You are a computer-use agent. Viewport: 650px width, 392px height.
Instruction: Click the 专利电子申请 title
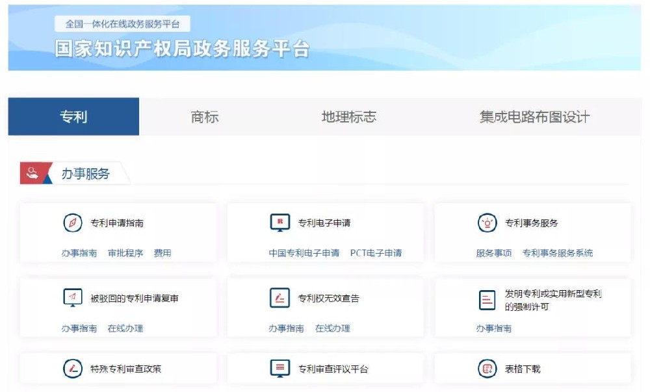(x=324, y=223)
